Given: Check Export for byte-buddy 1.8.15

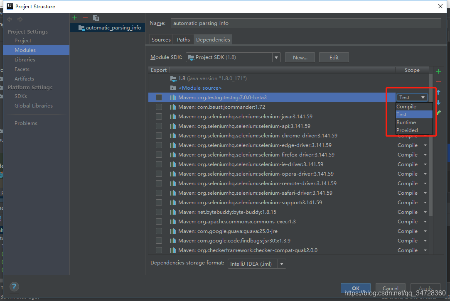Looking at the screenshot, I should tap(159, 212).
